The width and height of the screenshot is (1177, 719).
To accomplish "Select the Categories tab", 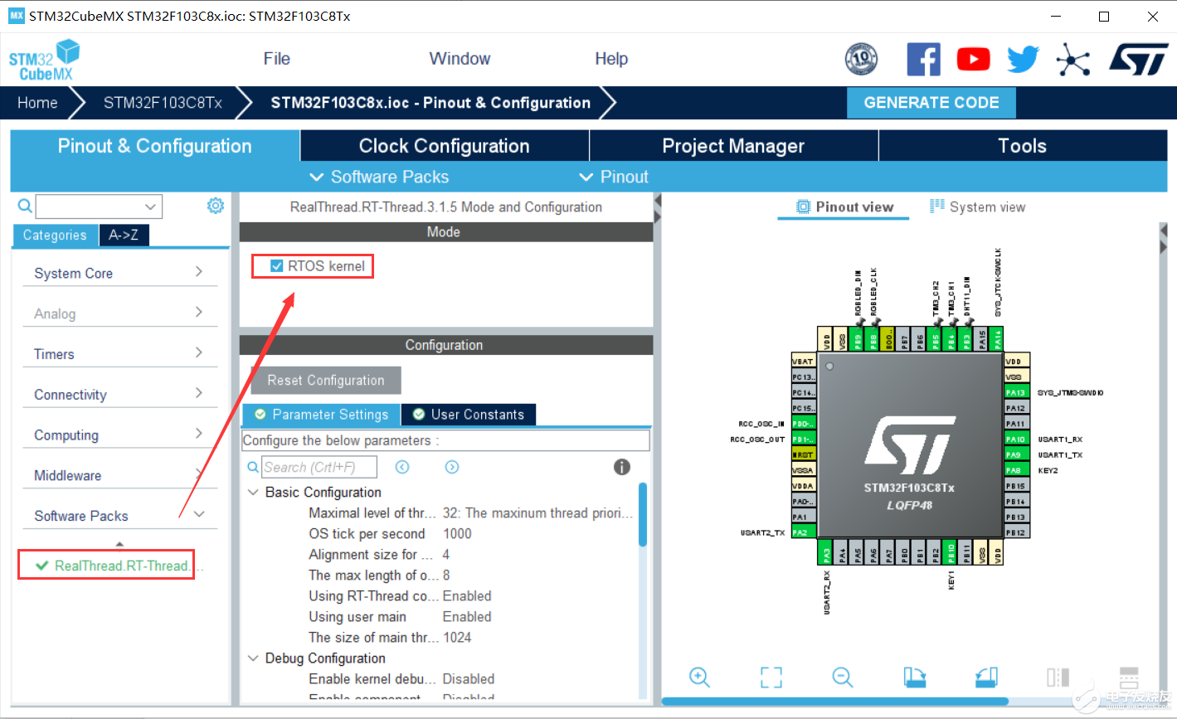I will click(55, 236).
